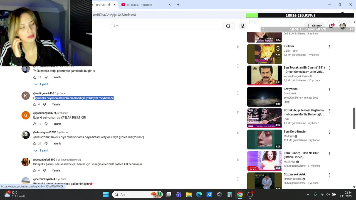Image resolution: width=356 pixels, height=200 pixels.
Task: Dislike the '740k mı hak ettiği' comment
Action: click(x=46, y=77)
